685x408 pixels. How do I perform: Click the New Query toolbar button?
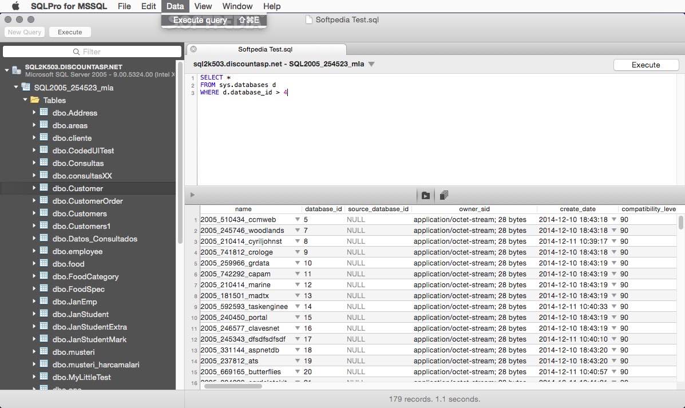(x=25, y=32)
